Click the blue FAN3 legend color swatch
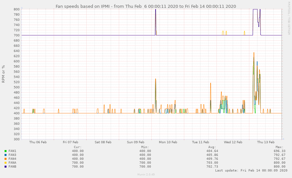The width and height of the screenshot is (292, 178). click(x=6, y=155)
